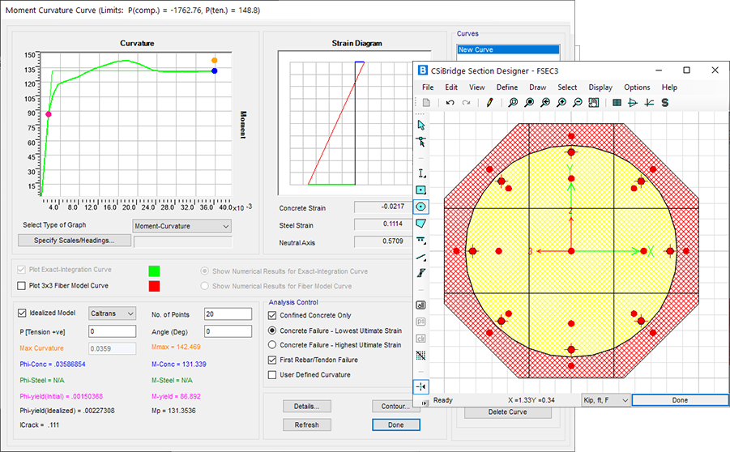Open the Display menu

pyautogui.click(x=600, y=87)
